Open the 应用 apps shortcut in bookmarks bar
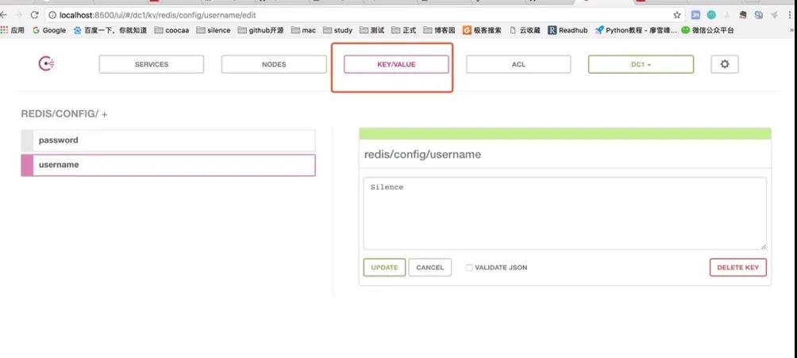 coord(13,30)
